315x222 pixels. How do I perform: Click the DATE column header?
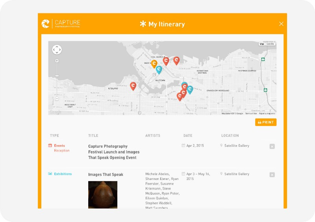tap(188, 135)
